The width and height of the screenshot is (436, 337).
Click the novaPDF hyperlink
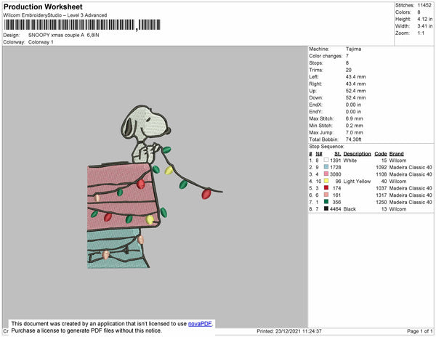(200, 324)
